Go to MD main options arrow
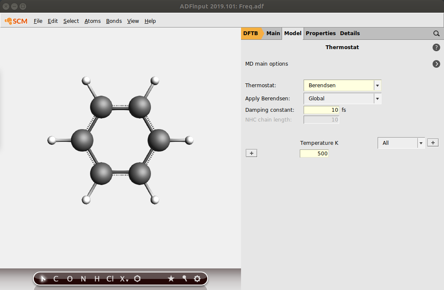 [x=436, y=64]
